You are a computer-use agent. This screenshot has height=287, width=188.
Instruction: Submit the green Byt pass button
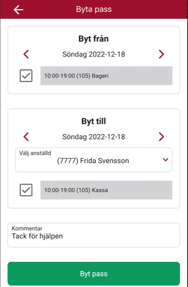94,274
